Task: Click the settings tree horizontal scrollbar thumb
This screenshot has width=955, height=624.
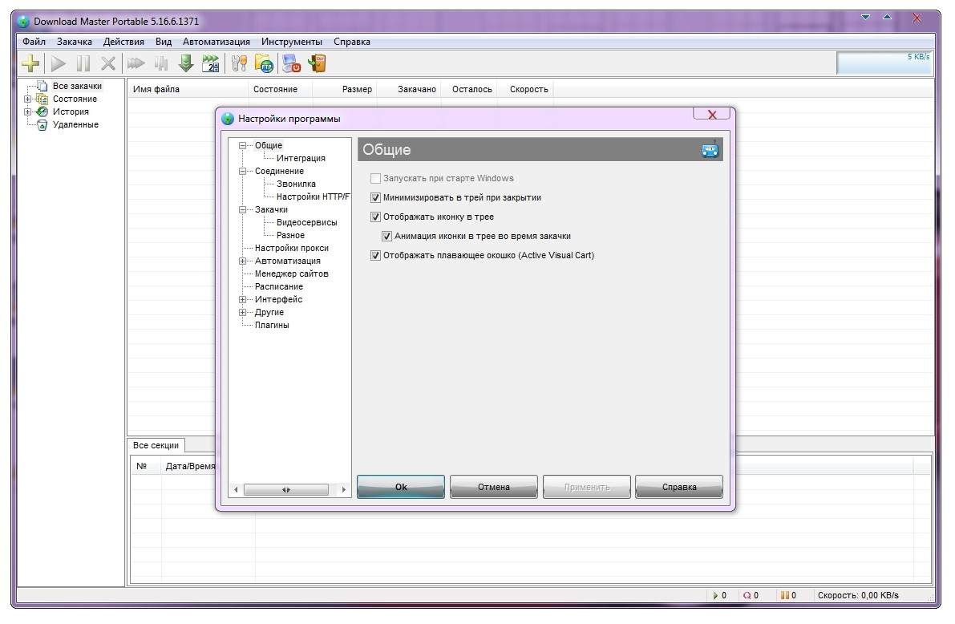Action: coord(285,489)
